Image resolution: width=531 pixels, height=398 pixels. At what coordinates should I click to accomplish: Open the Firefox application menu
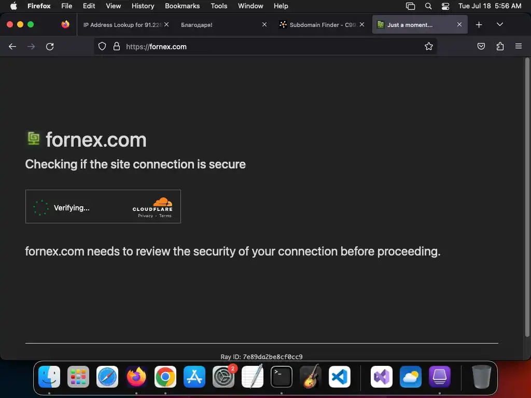point(39,6)
